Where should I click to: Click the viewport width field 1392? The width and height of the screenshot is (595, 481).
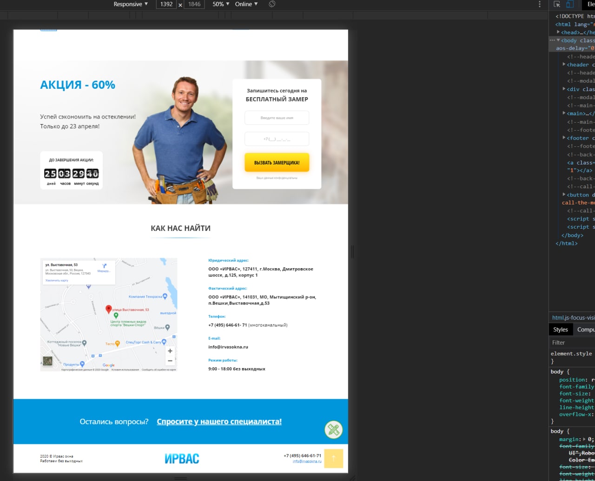click(166, 4)
